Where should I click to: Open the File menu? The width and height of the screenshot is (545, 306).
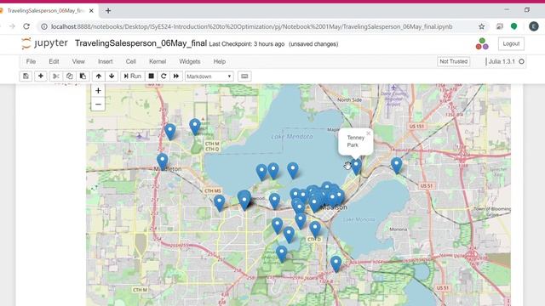[x=31, y=61]
